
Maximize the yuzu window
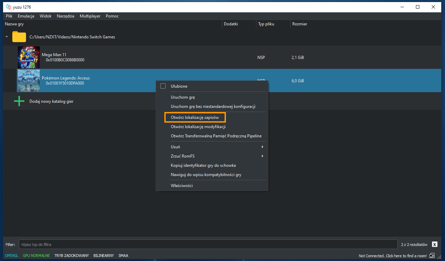tap(418, 7)
